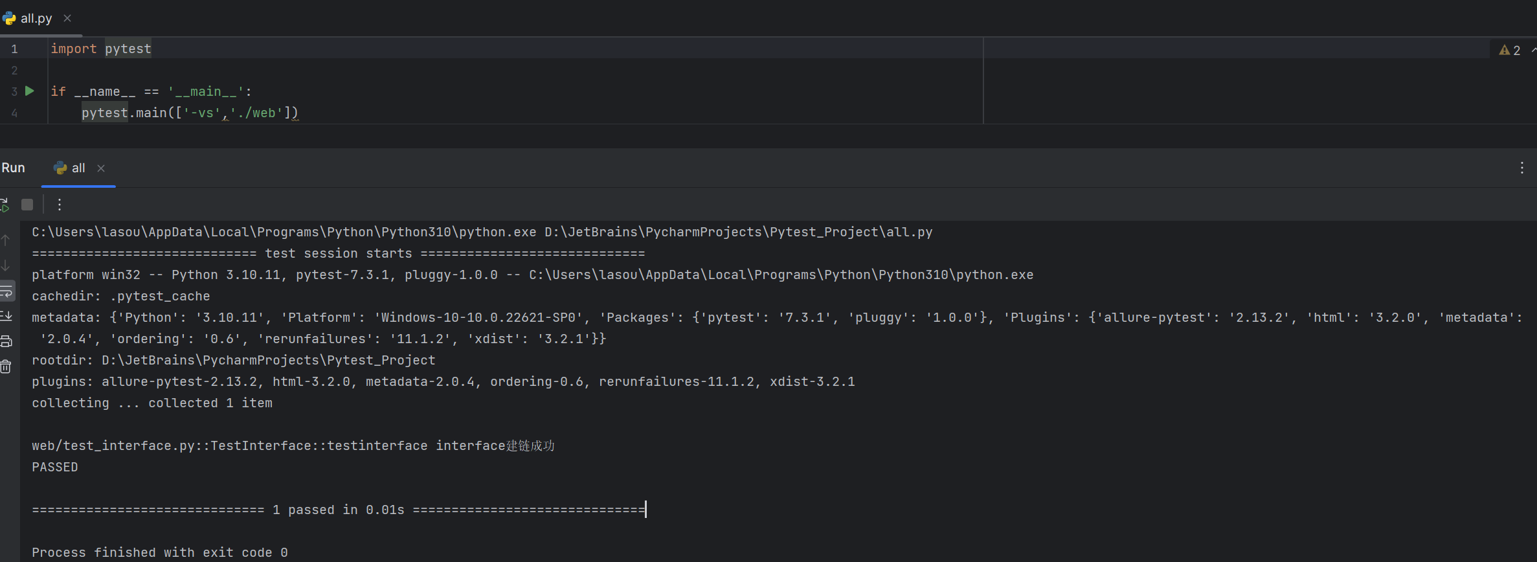Close the 'all' run tab
Image resolution: width=1537 pixels, height=562 pixels.
point(101,168)
